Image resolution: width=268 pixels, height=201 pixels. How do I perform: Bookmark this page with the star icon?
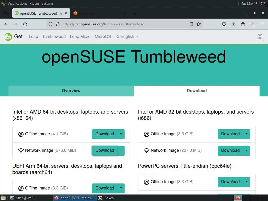click(199, 24)
